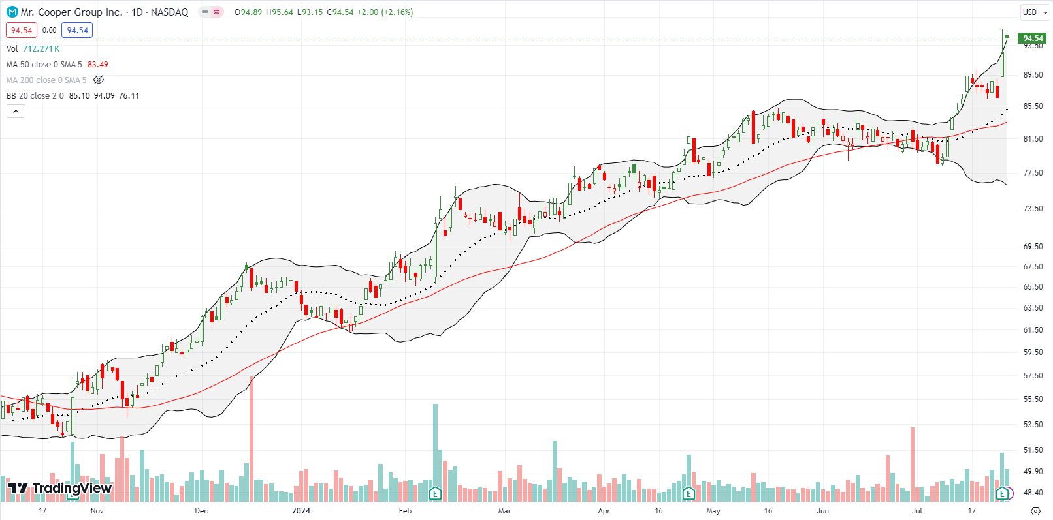The image size is (1053, 520).
Task: Click the +2.00 (+2.16%) change value
Action: 385,12
